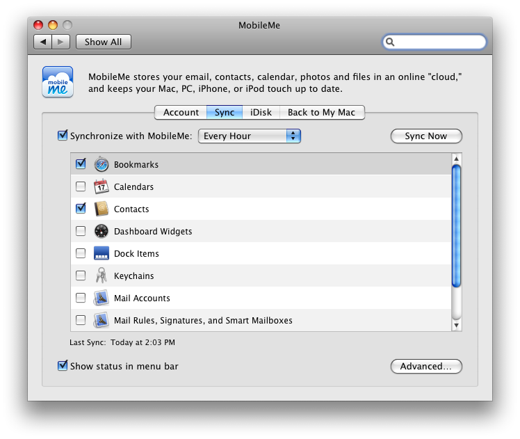The height and width of the screenshot is (439, 520).
Task: Click the Sync Now button
Action: coord(426,136)
